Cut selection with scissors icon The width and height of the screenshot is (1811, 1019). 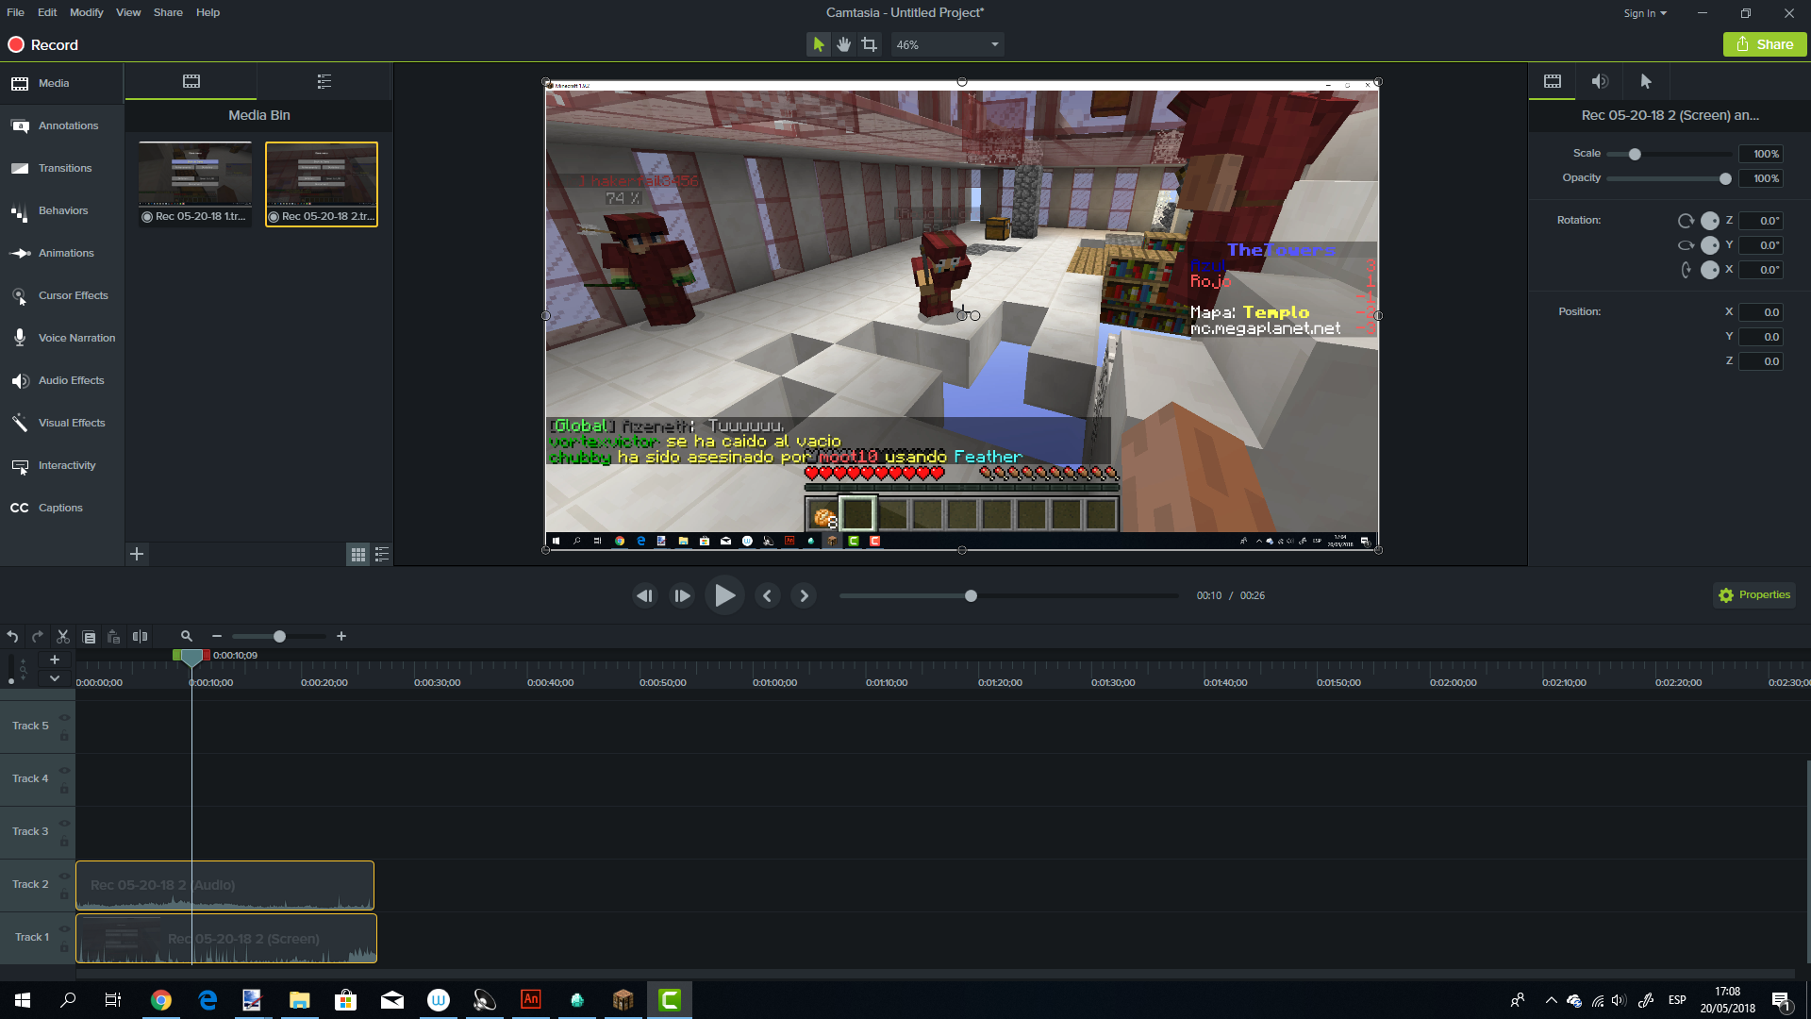63,637
